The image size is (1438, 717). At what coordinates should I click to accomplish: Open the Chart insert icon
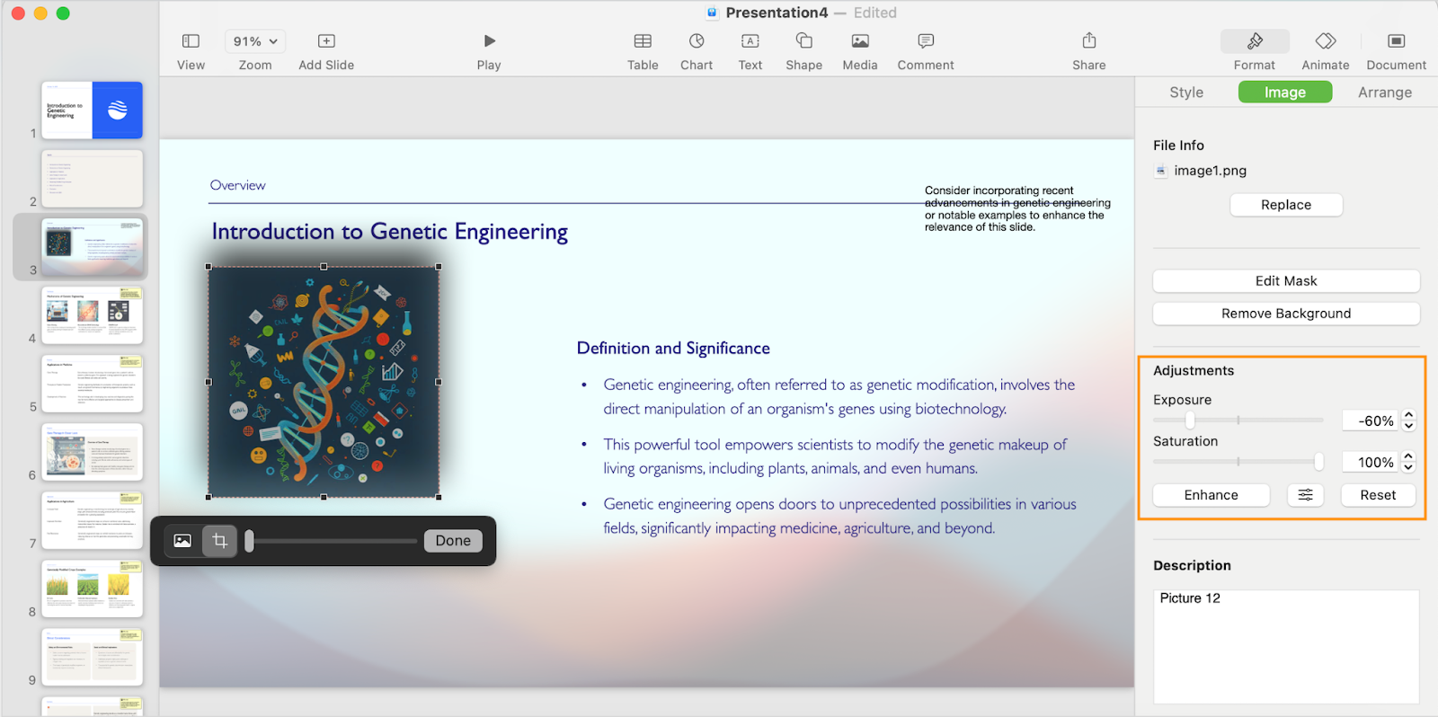697,41
